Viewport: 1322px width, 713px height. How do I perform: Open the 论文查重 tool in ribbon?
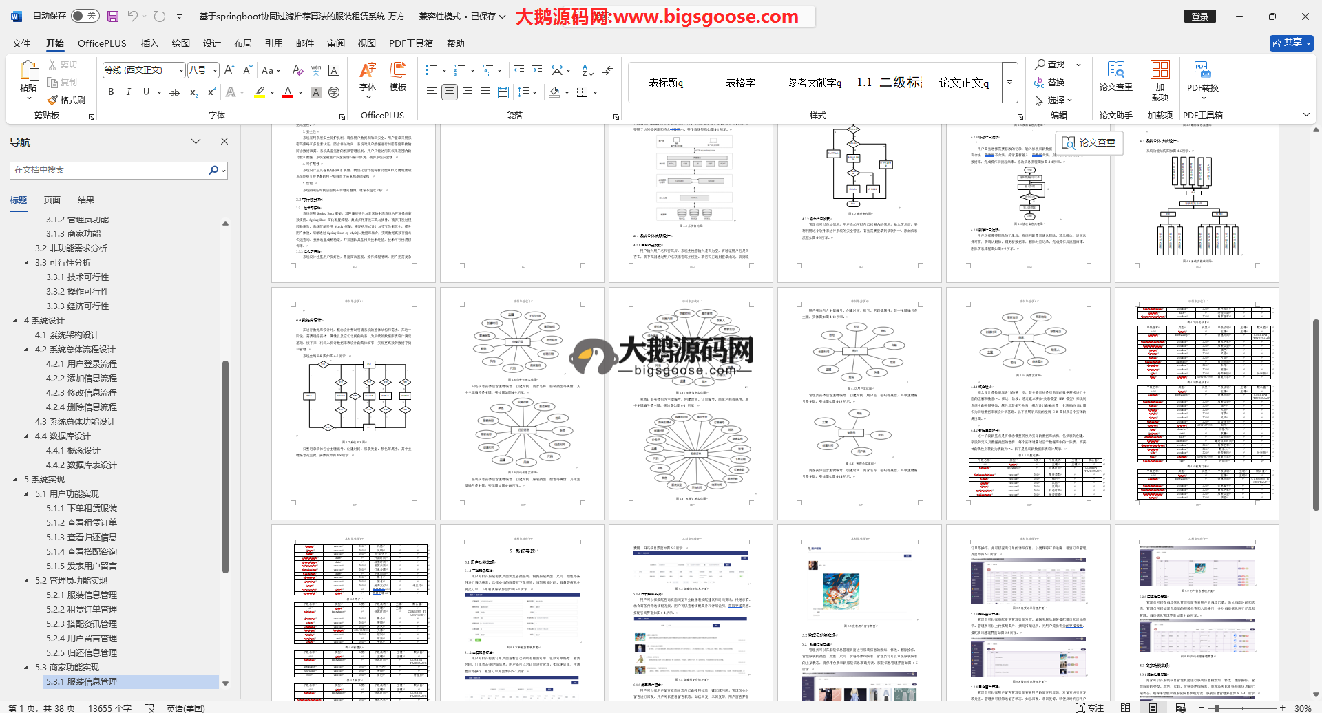[x=1115, y=76]
